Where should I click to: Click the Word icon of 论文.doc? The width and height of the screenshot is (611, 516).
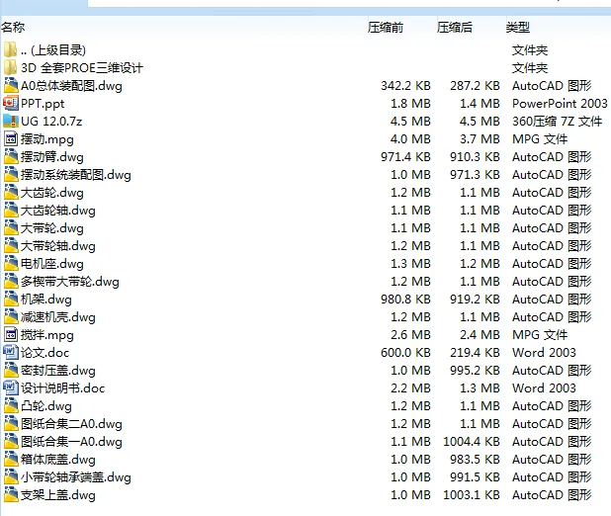tap(11, 352)
